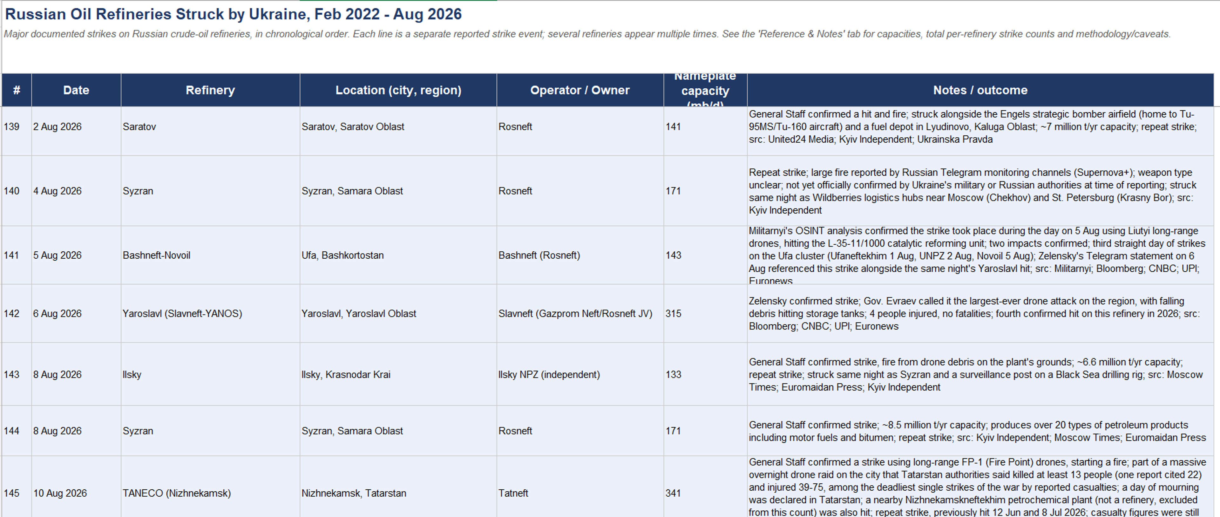
Task: Click the 'Date' column header
Action: (x=76, y=90)
